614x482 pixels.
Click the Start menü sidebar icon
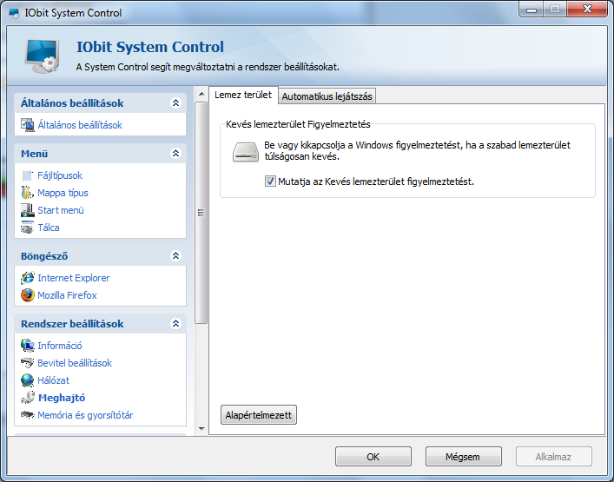point(28,210)
